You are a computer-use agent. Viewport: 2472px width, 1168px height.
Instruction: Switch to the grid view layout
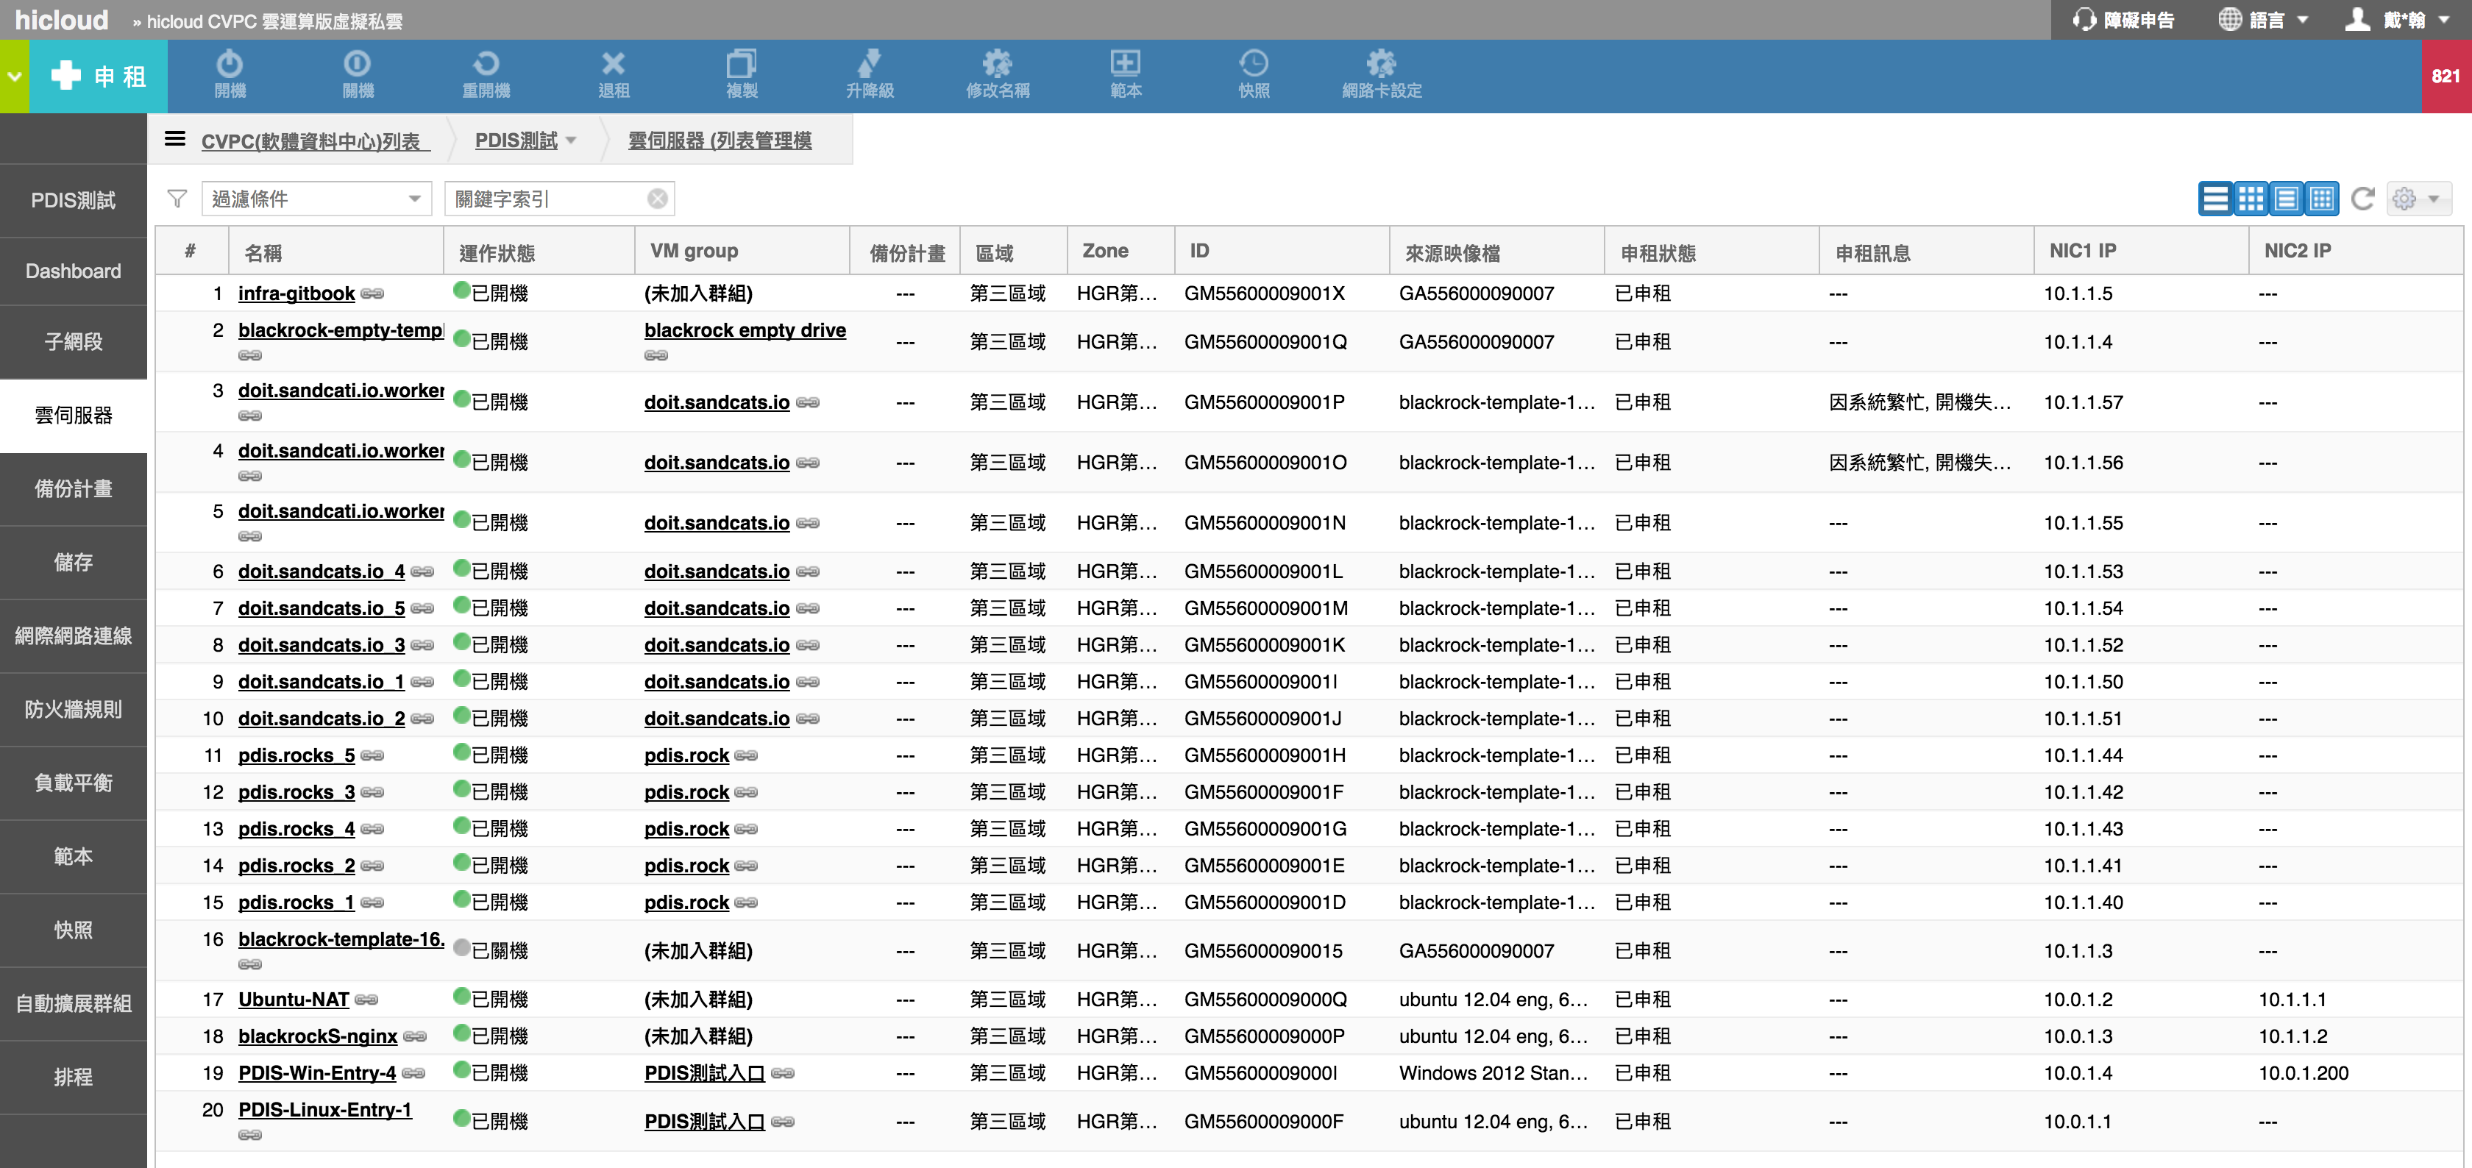[x=2251, y=199]
